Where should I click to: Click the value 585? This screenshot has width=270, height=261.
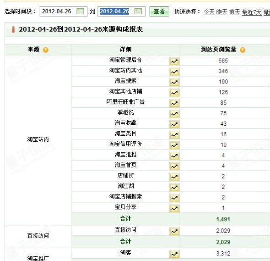[x=223, y=61]
